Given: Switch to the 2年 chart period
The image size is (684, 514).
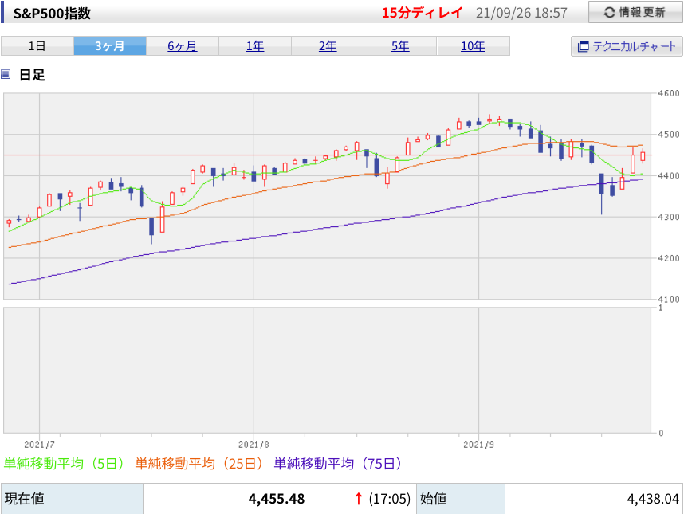Looking at the screenshot, I should coord(328,45).
